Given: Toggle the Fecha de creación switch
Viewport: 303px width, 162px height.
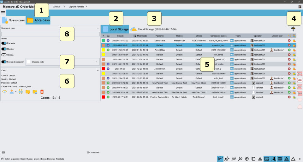Looking at the screenshot, I should 4,62.
